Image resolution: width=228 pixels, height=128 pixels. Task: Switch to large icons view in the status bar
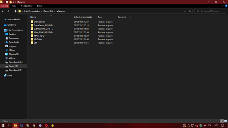(x=226, y=121)
